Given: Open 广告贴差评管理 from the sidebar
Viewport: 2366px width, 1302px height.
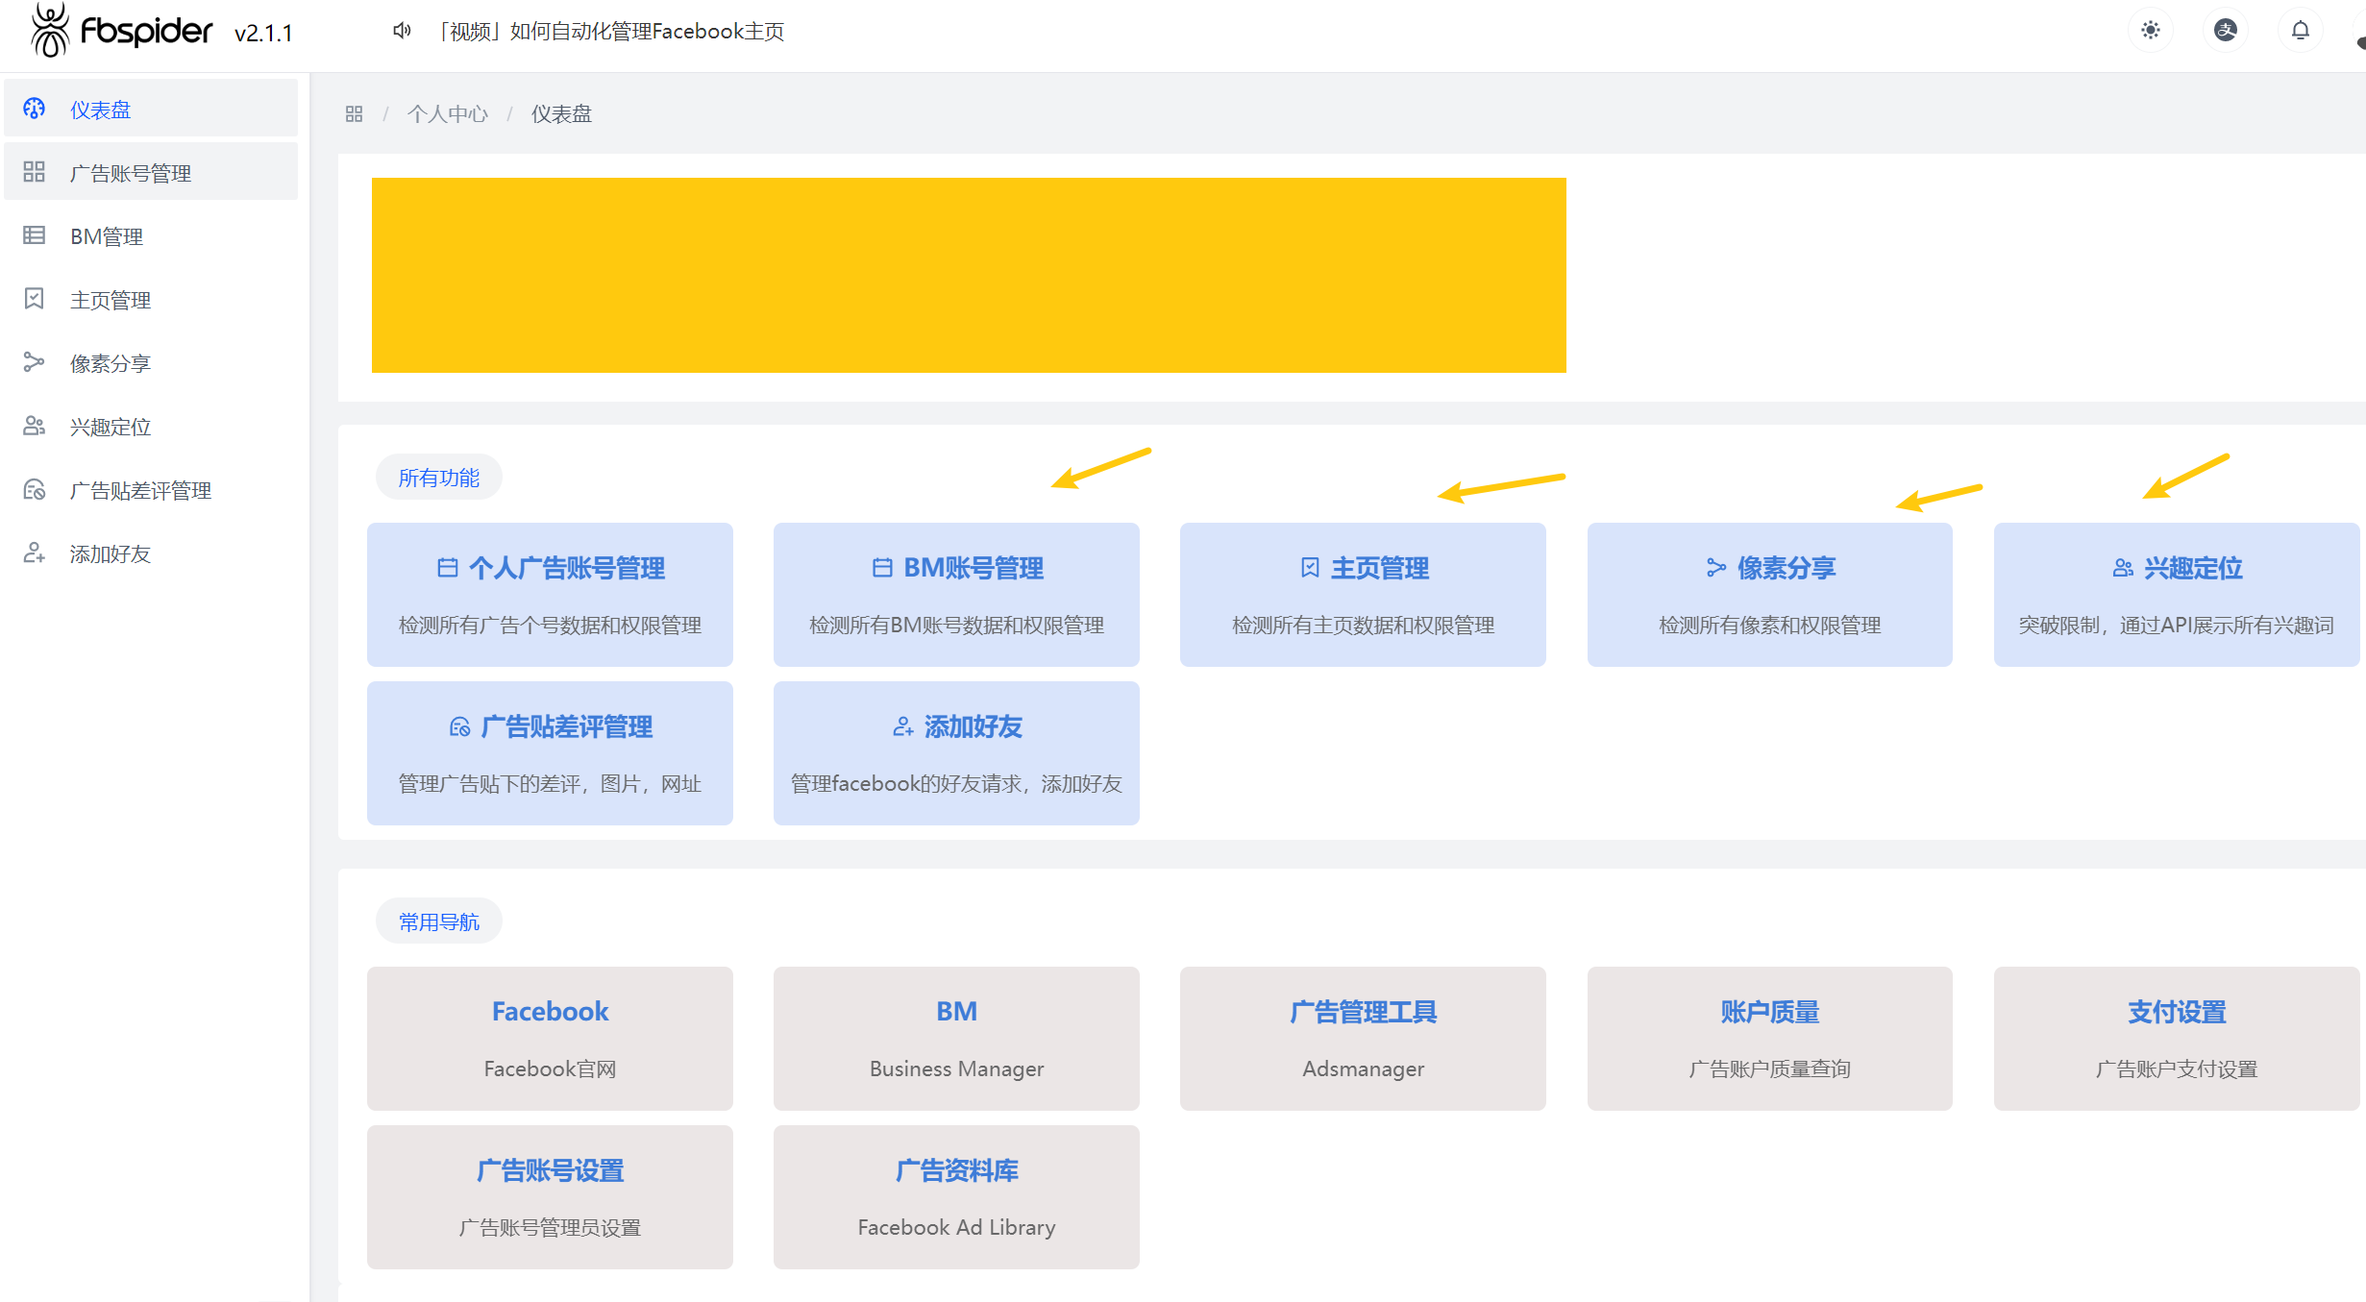Looking at the screenshot, I should point(140,490).
